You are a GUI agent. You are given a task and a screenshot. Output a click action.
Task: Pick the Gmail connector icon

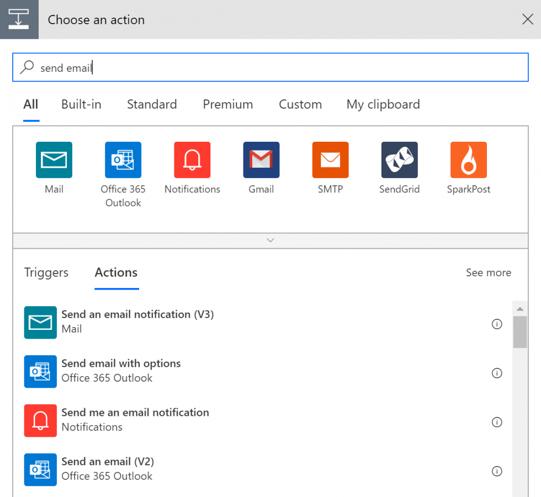click(261, 160)
